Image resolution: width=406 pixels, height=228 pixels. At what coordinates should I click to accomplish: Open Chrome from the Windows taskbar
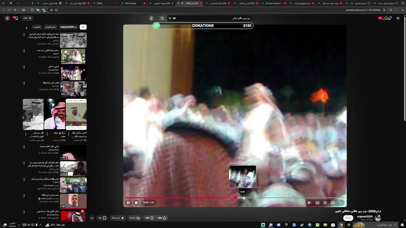341,225
